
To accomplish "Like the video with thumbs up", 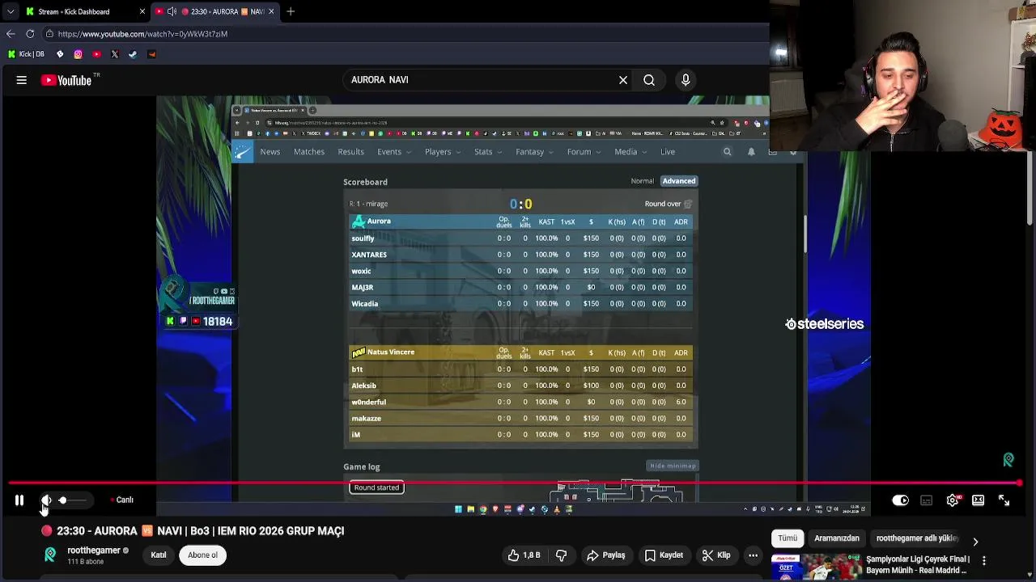I will click(524, 555).
